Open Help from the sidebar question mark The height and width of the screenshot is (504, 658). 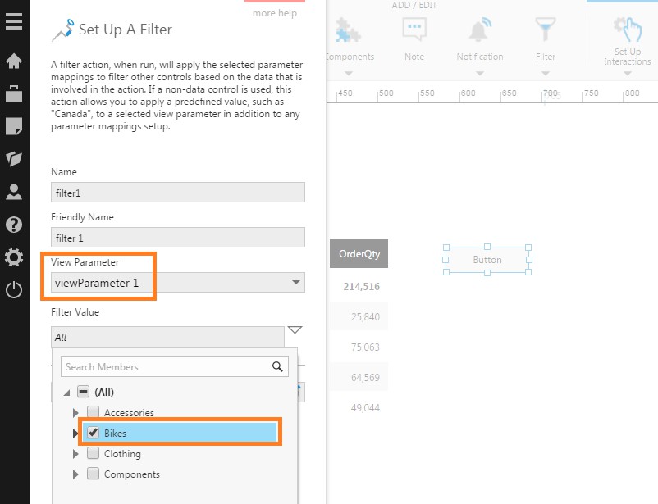[14, 225]
